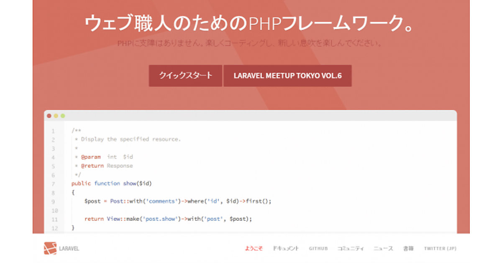Open the コミュニティ navigation link
This screenshot has width=502, height=263.
click(351, 248)
